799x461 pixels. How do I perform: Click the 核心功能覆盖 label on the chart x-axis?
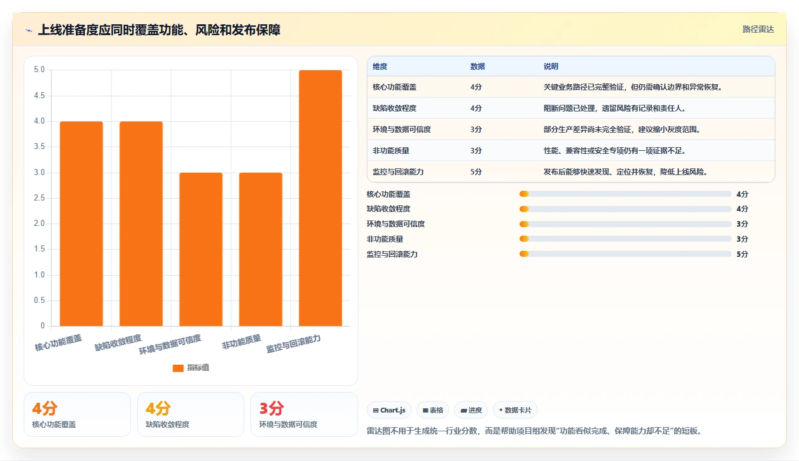pos(58,343)
